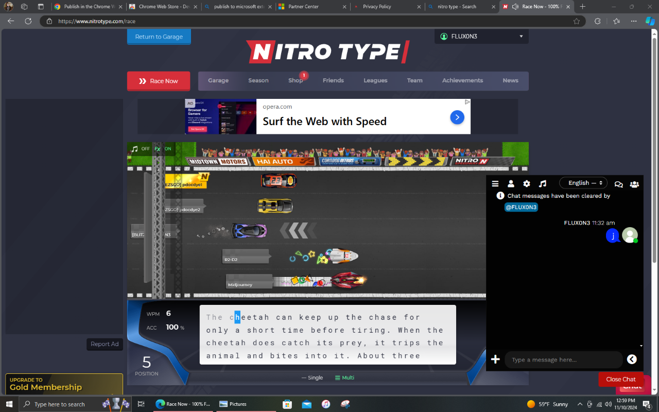Click the Race Now button
Image resolution: width=659 pixels, height=412 pixels.
(x=159, y=81)
